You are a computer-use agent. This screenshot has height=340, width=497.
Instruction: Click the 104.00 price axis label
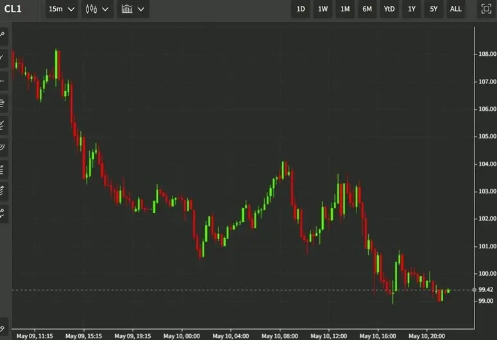tap(487, 164)
